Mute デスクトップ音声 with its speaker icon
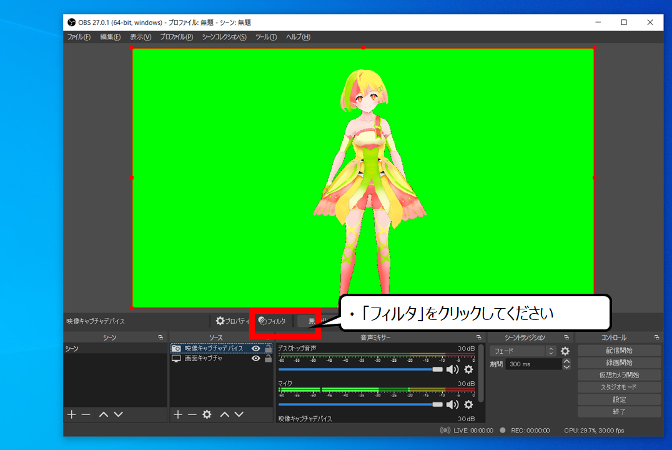Screen dimensions: 672x450 tap(453, 369)
